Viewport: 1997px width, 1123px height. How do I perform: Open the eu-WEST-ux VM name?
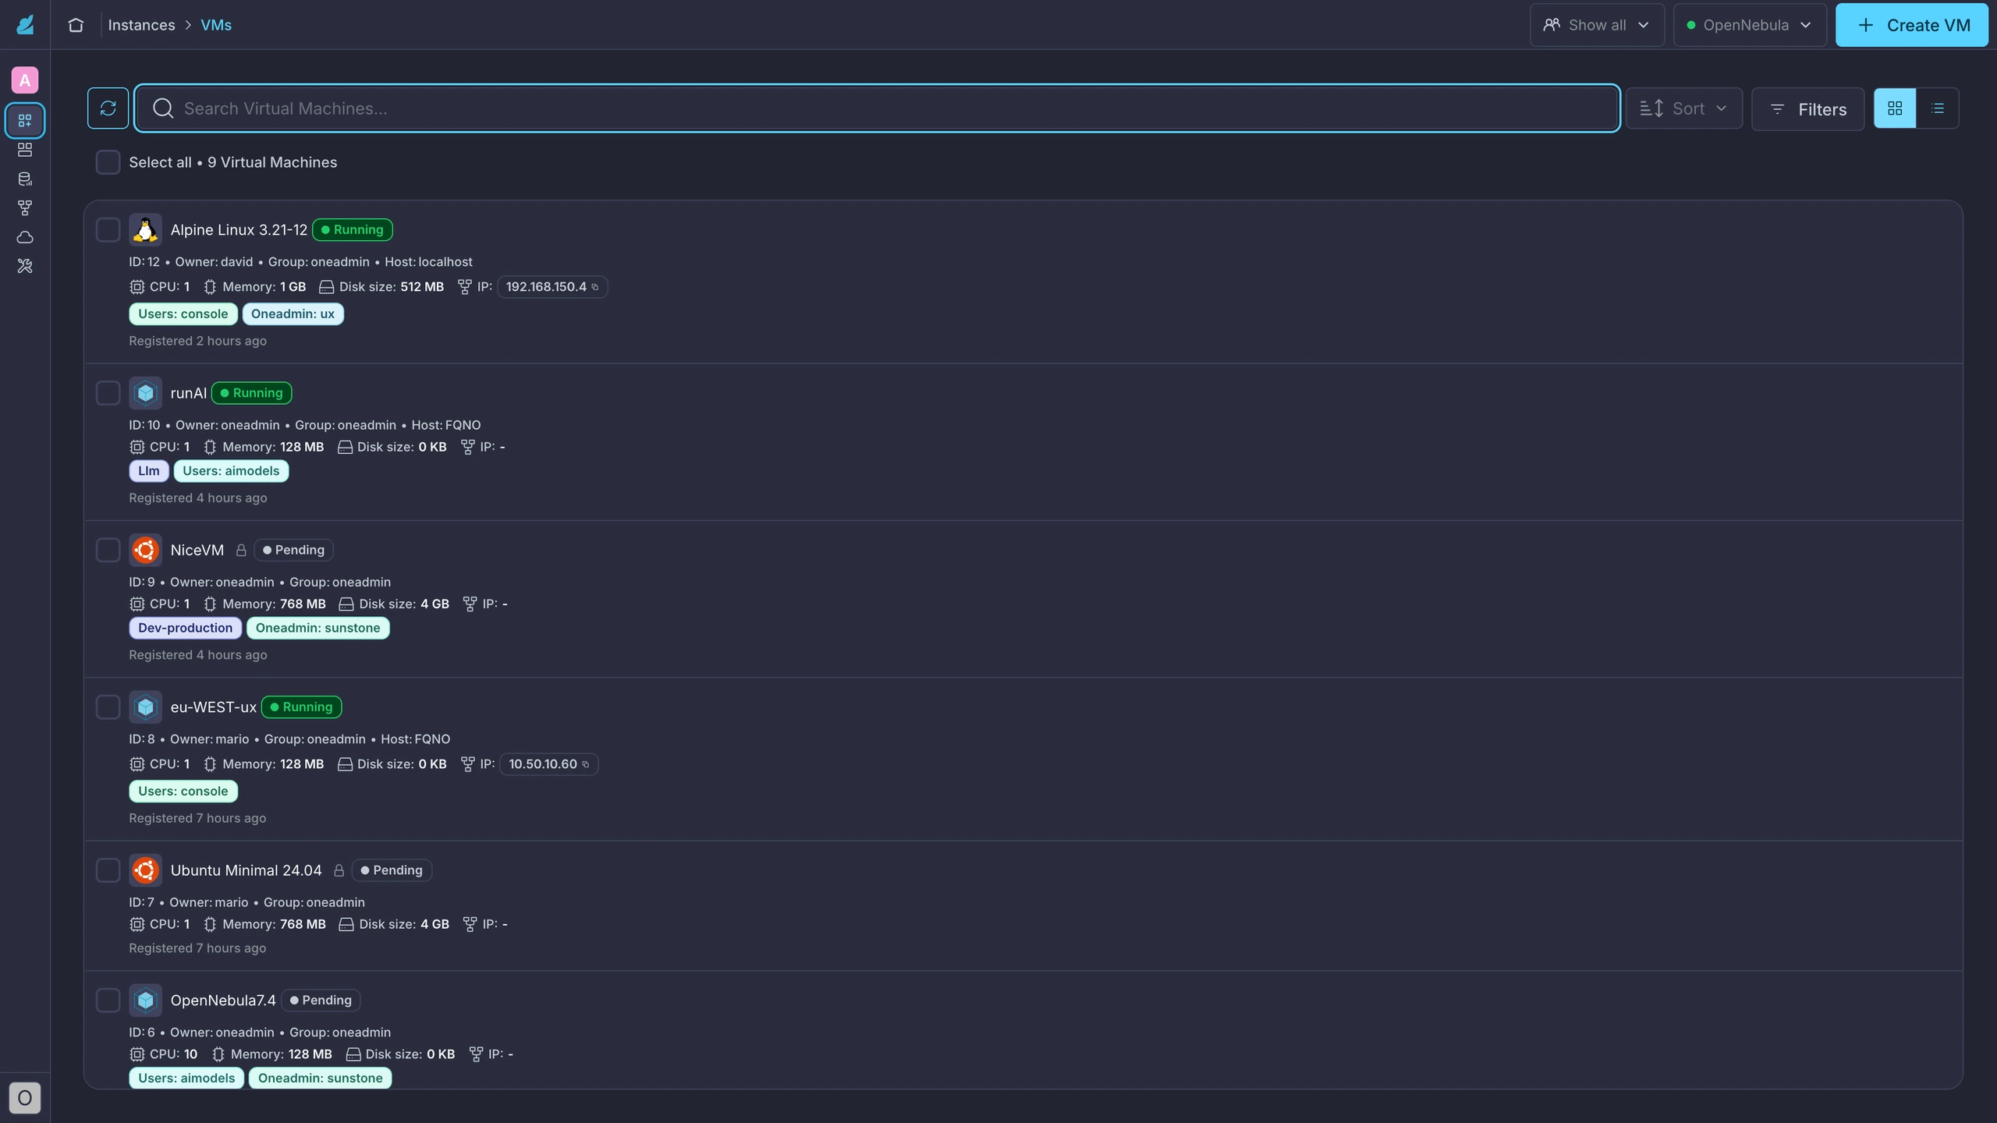[x=214, y=707]
